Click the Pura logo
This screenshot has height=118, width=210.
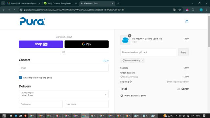(x=32, y=21)
